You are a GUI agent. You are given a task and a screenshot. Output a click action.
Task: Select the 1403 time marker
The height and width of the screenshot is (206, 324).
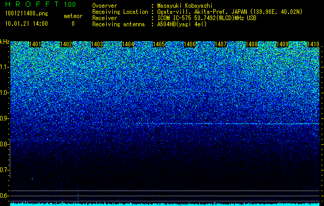[x=97, y=44]
